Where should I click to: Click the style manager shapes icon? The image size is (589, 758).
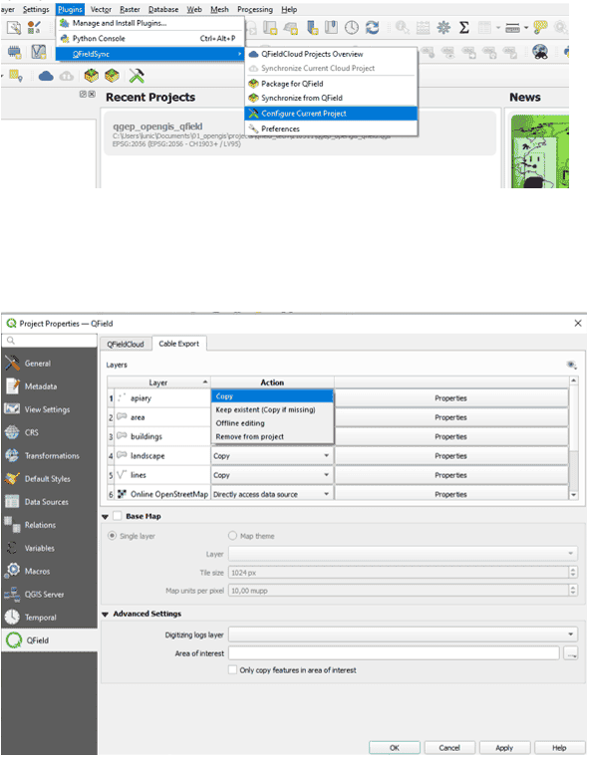coord(34,28)
